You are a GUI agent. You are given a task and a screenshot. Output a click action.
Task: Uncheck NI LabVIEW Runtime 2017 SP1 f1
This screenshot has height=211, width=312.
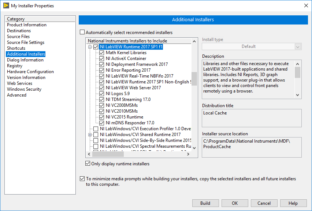tap(96, 47)
